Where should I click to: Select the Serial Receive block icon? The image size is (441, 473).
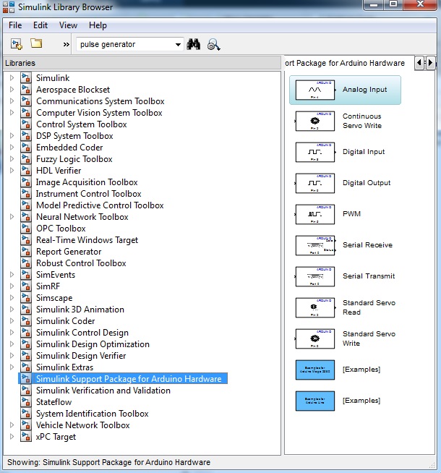[x=315, y=245]
